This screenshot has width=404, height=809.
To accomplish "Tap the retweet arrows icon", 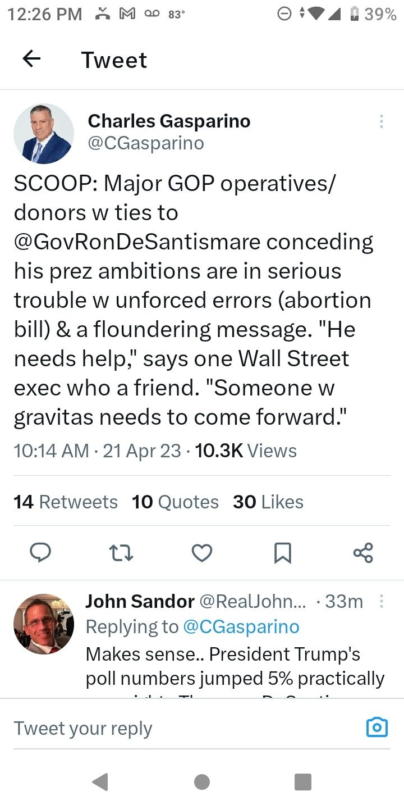I will coord(121,553).
